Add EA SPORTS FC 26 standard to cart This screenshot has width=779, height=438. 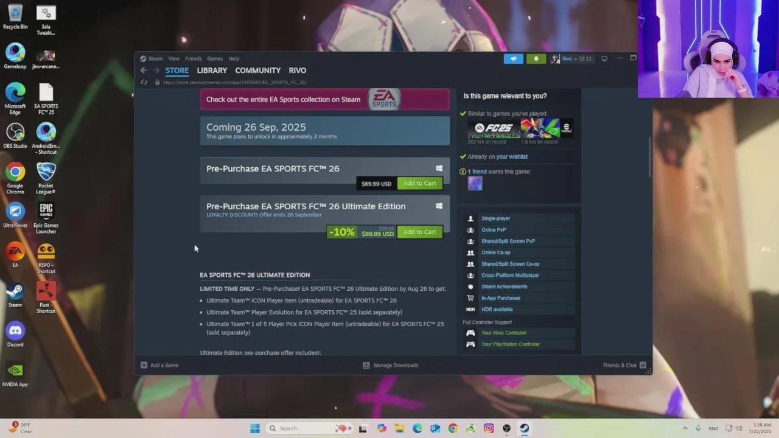click(x=419, y=183)
